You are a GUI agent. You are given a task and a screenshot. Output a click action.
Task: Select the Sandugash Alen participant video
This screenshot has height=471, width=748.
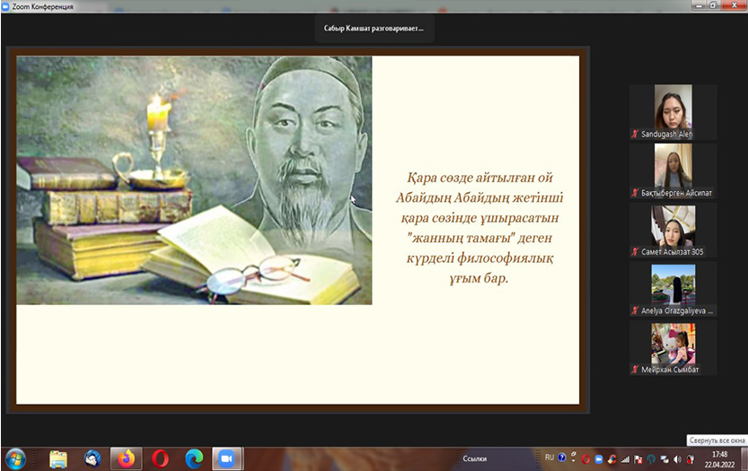coord(673,108)
